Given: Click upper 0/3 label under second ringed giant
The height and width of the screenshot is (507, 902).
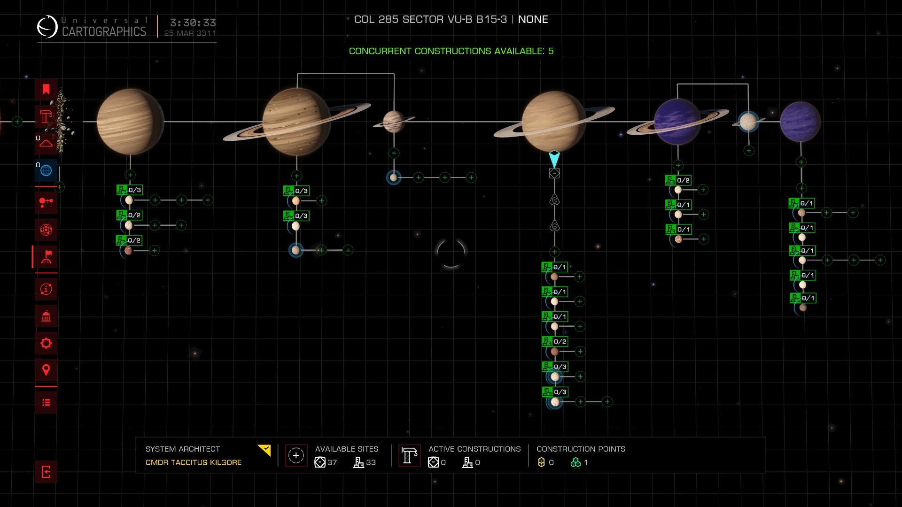Looking at the screenshot, I should (296, 191).
